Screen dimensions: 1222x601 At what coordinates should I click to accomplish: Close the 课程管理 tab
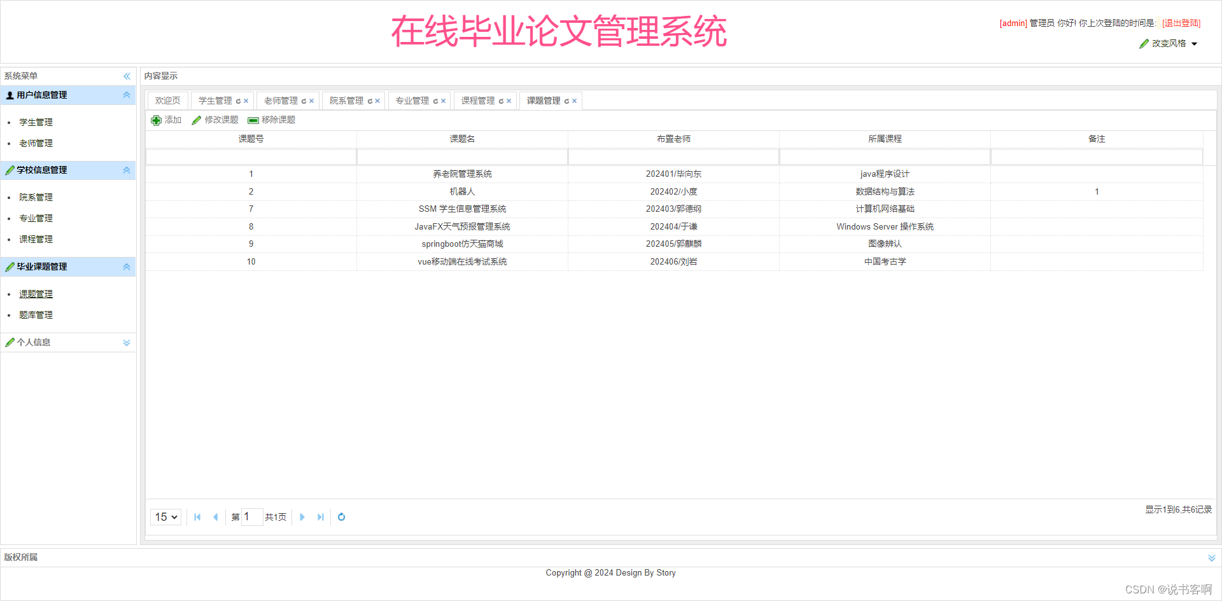509,101
